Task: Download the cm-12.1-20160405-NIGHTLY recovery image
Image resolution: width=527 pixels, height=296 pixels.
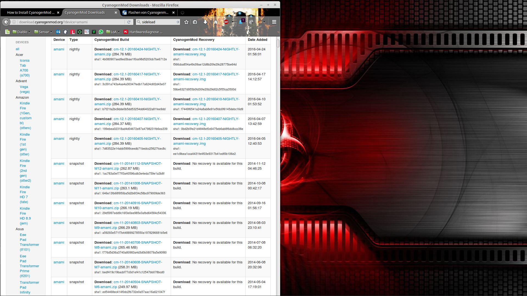Action: pos(206,141)
